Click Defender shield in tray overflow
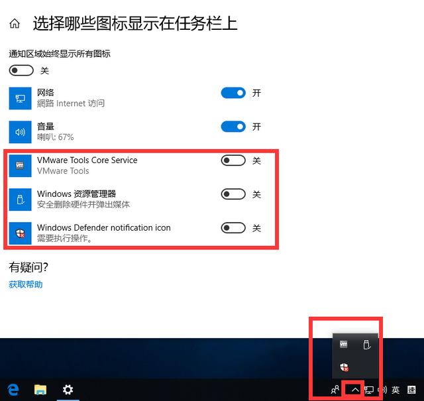 click(x=344, y=367)
